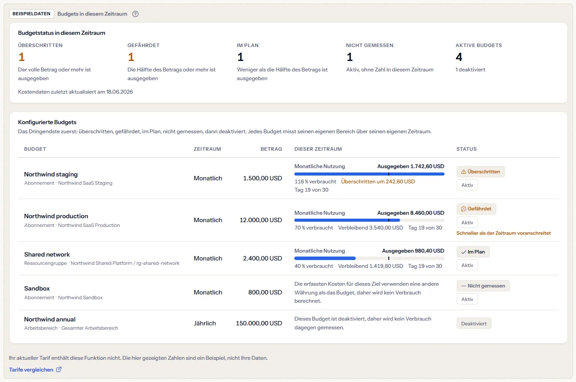Click the 150.000,00 USD amount
The width and height of the screenshot is (576, 382).
tap(259, 323)
